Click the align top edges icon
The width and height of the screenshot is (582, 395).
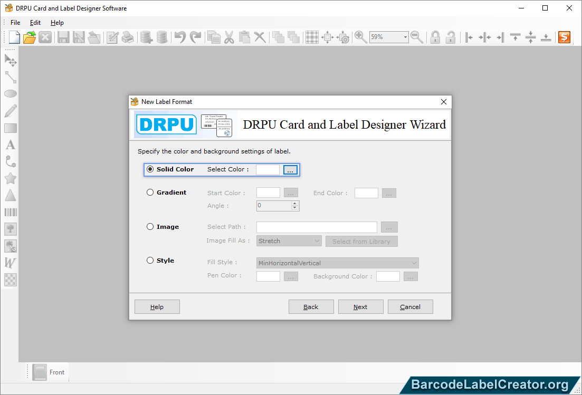point(515,37)
